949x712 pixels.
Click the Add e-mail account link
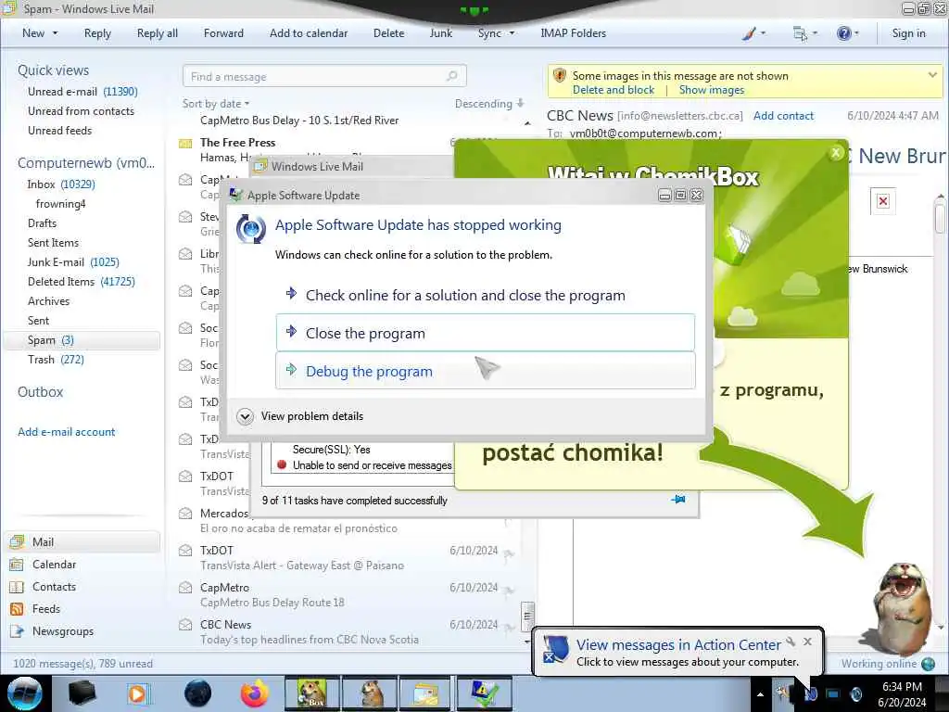pos(66,432)
